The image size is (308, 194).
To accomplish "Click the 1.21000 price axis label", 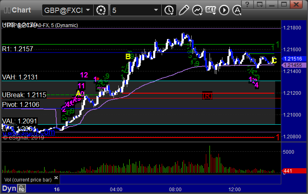I will pos(292,115).
